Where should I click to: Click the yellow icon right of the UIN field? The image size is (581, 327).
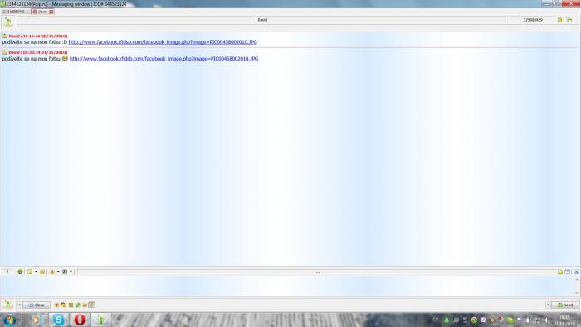click(559, 20)
